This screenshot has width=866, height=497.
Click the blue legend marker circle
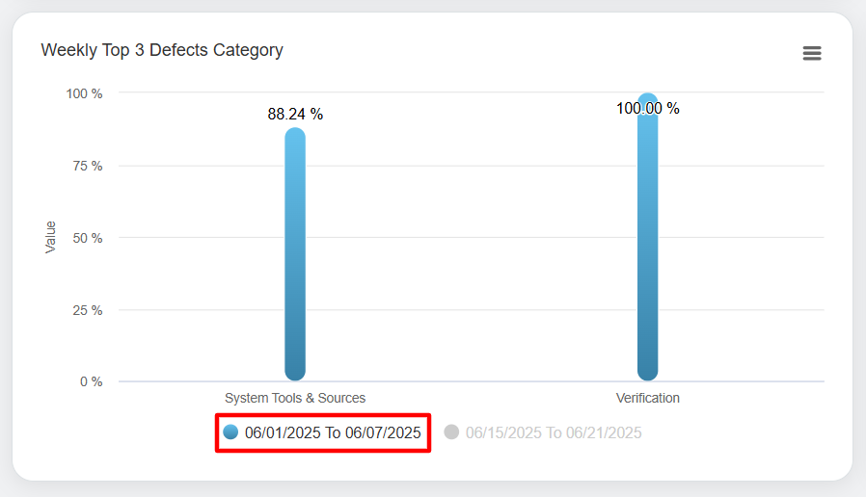pos(230,432)
